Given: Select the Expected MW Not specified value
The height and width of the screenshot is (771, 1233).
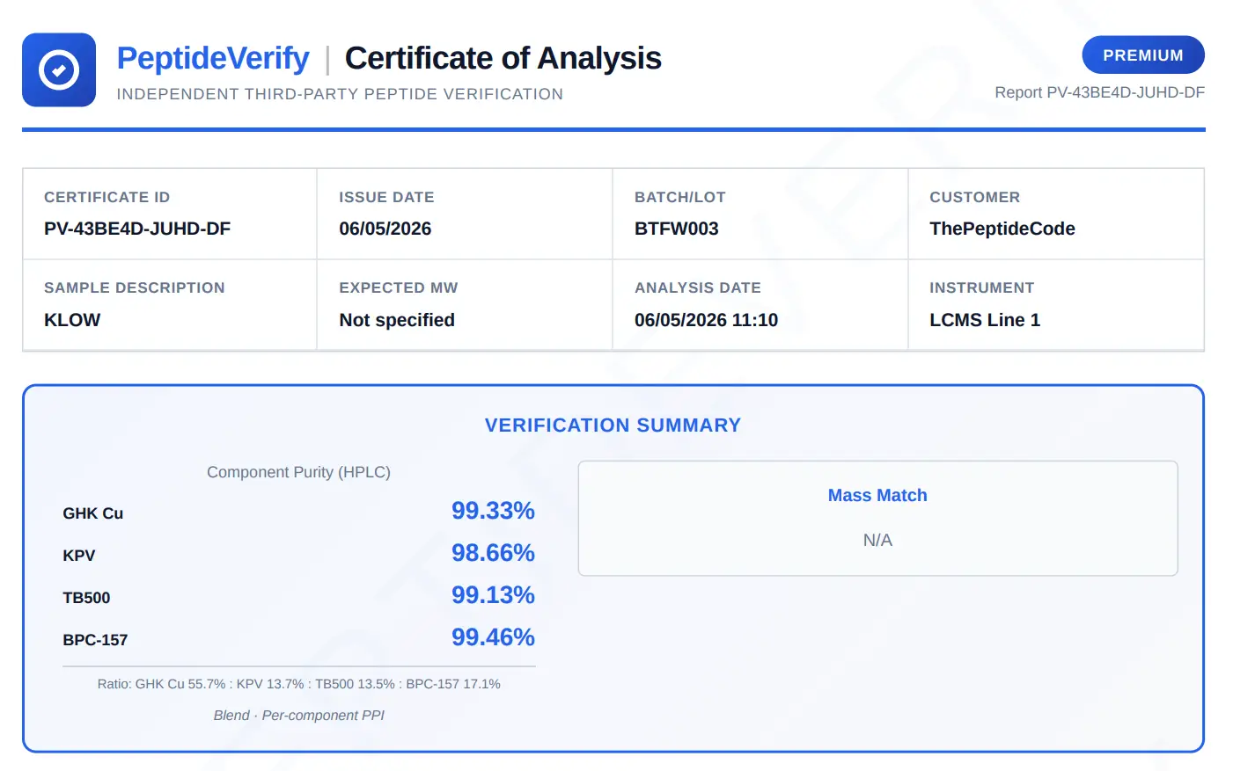Looking at the screenshot, I should (x=397, y=320).
